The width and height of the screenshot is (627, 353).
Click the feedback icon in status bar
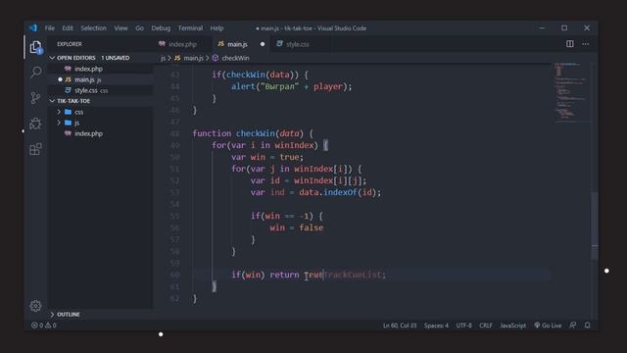572,325
